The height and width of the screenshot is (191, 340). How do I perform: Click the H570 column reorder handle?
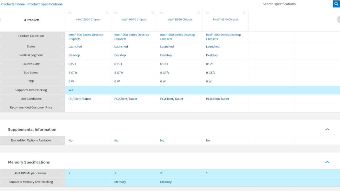coord(116,13)
